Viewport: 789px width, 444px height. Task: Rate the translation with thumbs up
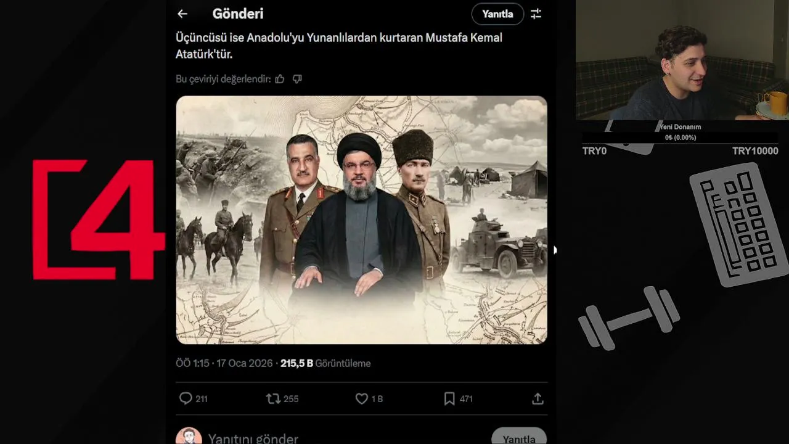click(280, 79)
